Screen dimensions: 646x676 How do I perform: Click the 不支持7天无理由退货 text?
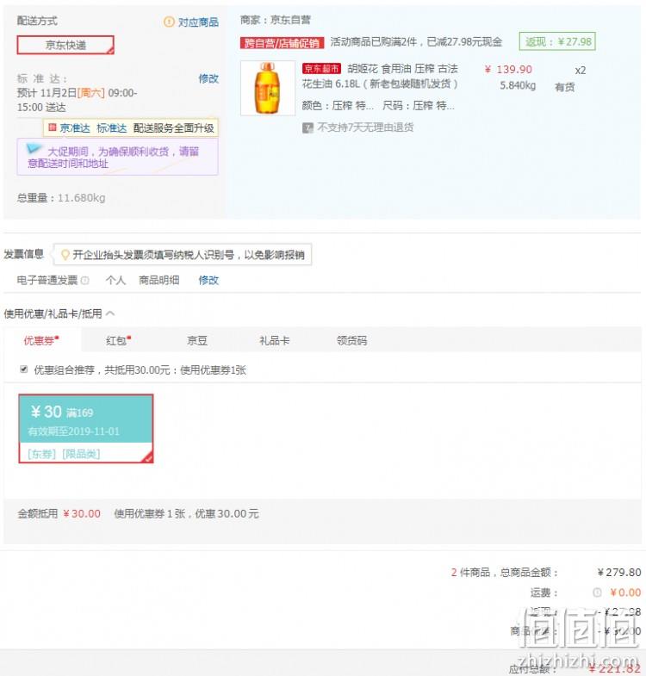pos(366,127)
